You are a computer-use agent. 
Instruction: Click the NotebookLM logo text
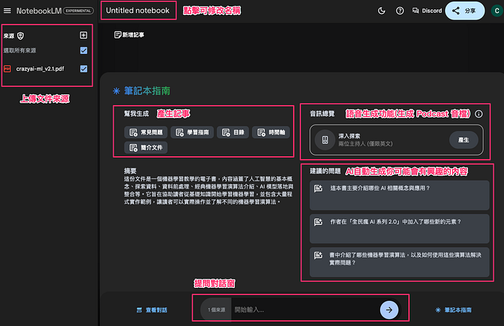[x=39, y=11]
